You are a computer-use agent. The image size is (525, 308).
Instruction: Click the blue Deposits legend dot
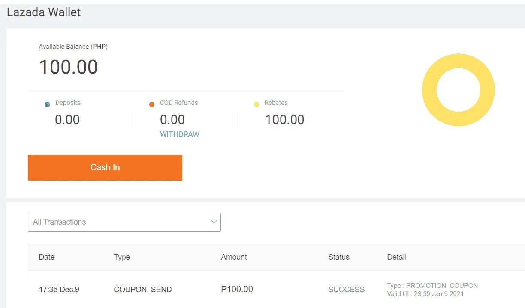tap(48, 104)
